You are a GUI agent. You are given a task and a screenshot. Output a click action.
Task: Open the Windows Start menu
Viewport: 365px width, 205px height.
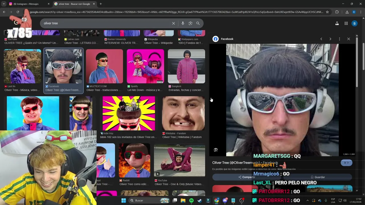pos(123,200)
